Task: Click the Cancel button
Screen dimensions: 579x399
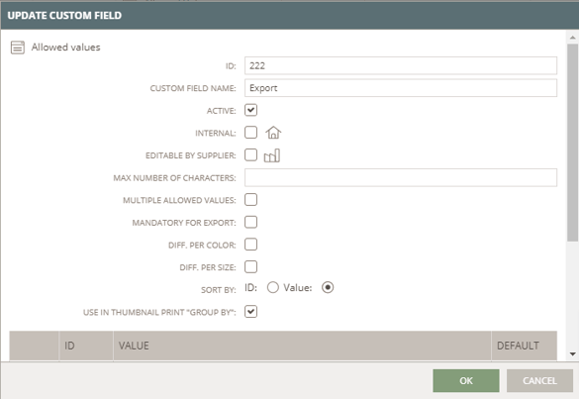Action: pyautogui.click(x=539, y=380)
